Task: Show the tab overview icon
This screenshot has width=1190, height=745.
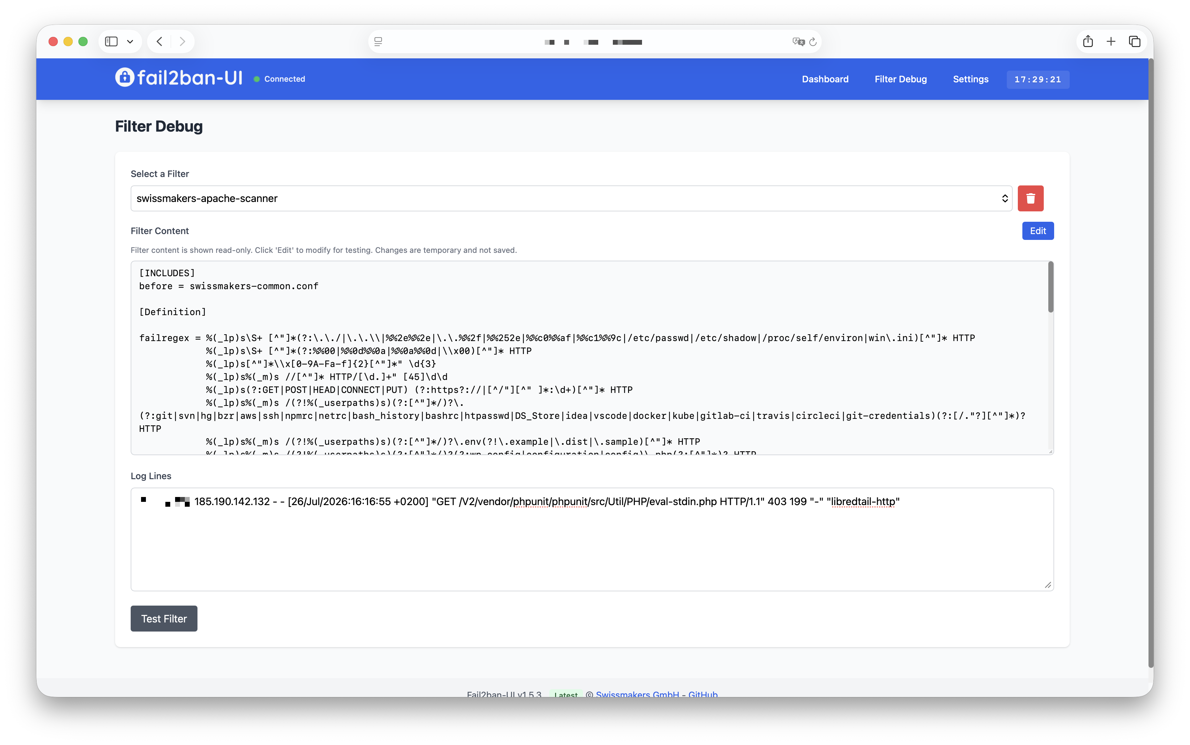Action: (x=1134, y=41)
